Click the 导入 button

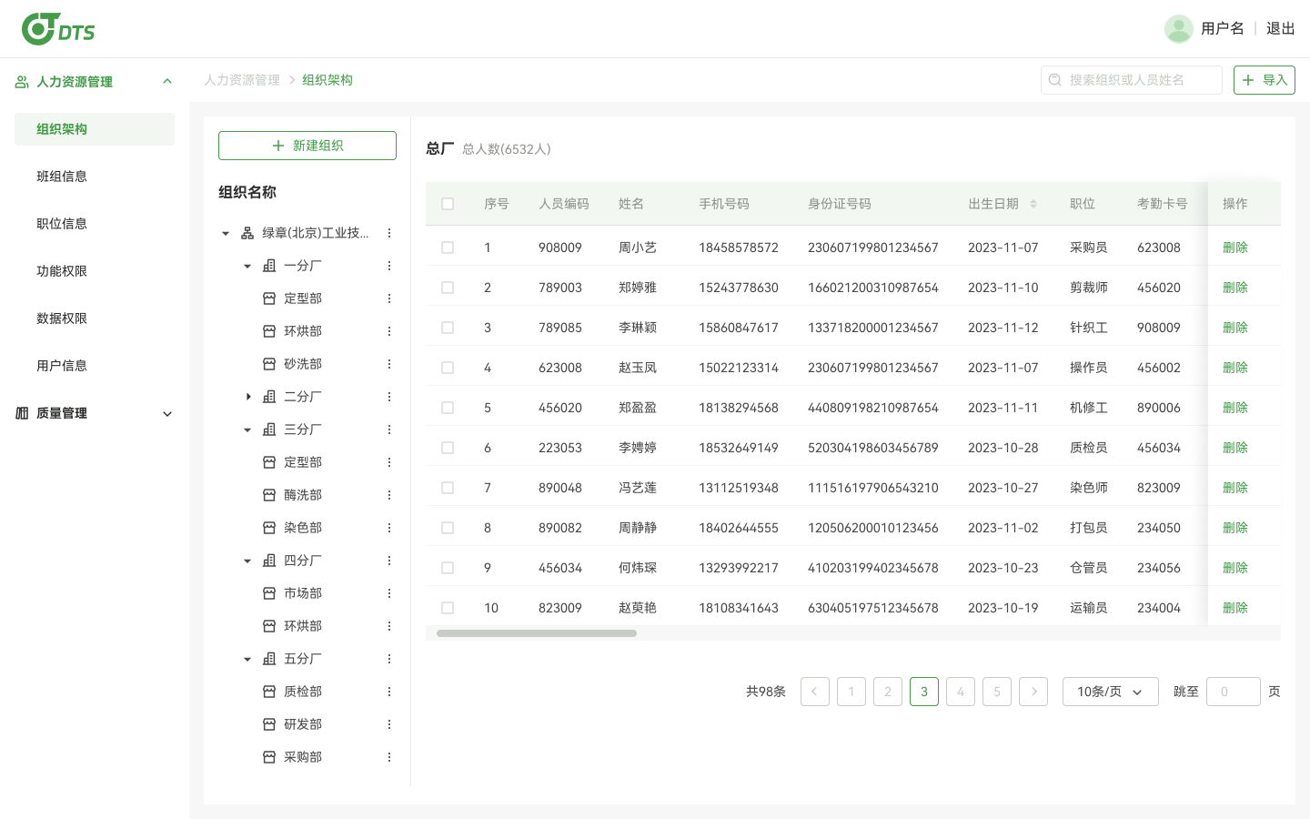(1265, 80)
